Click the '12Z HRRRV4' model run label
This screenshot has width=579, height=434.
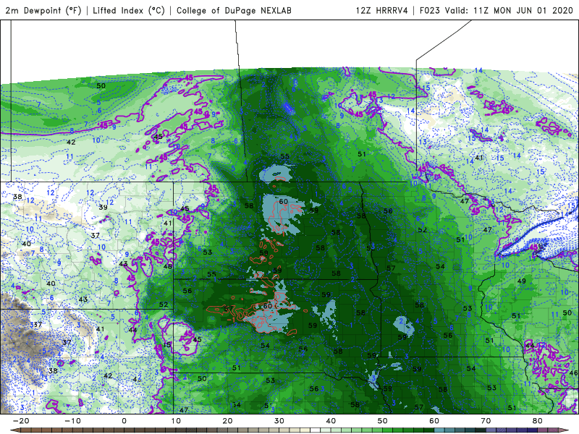pyautogui.click(x=382, y=10)
